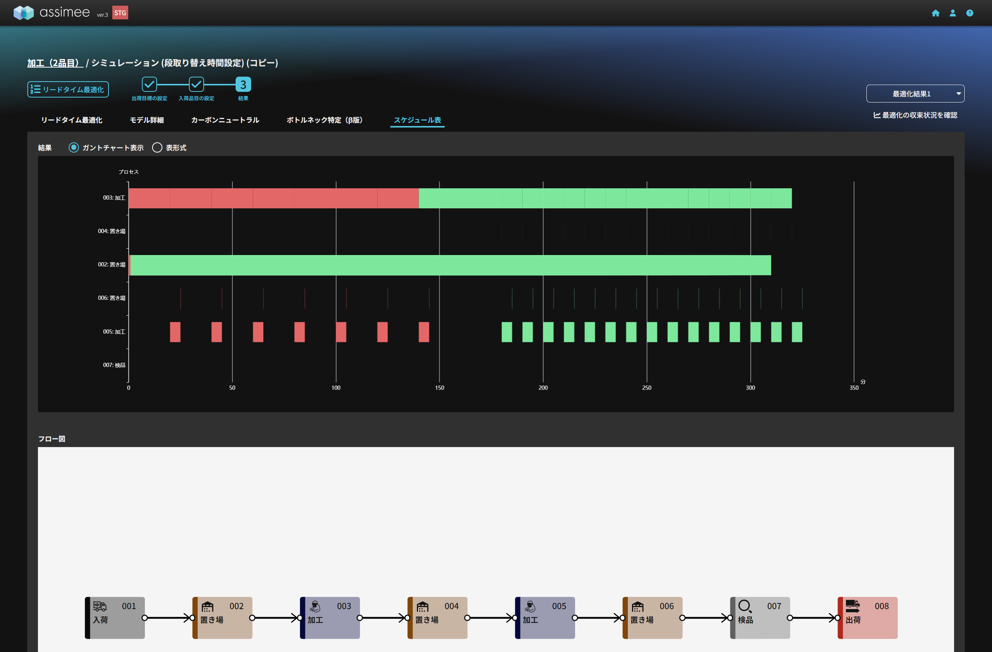Viewport: 992px width, 652px height.
Task: Open the user account icon
Action: point(953,13)
